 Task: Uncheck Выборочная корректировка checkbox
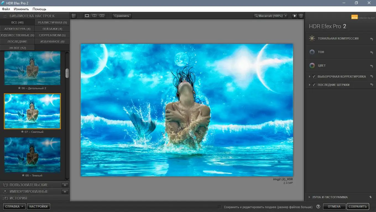coord(314,76)
